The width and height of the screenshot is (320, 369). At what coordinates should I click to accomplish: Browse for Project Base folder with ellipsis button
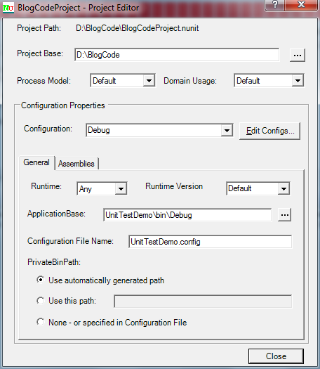(298, 55)
